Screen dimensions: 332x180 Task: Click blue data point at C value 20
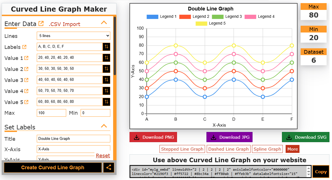click(x=205, y=97)
